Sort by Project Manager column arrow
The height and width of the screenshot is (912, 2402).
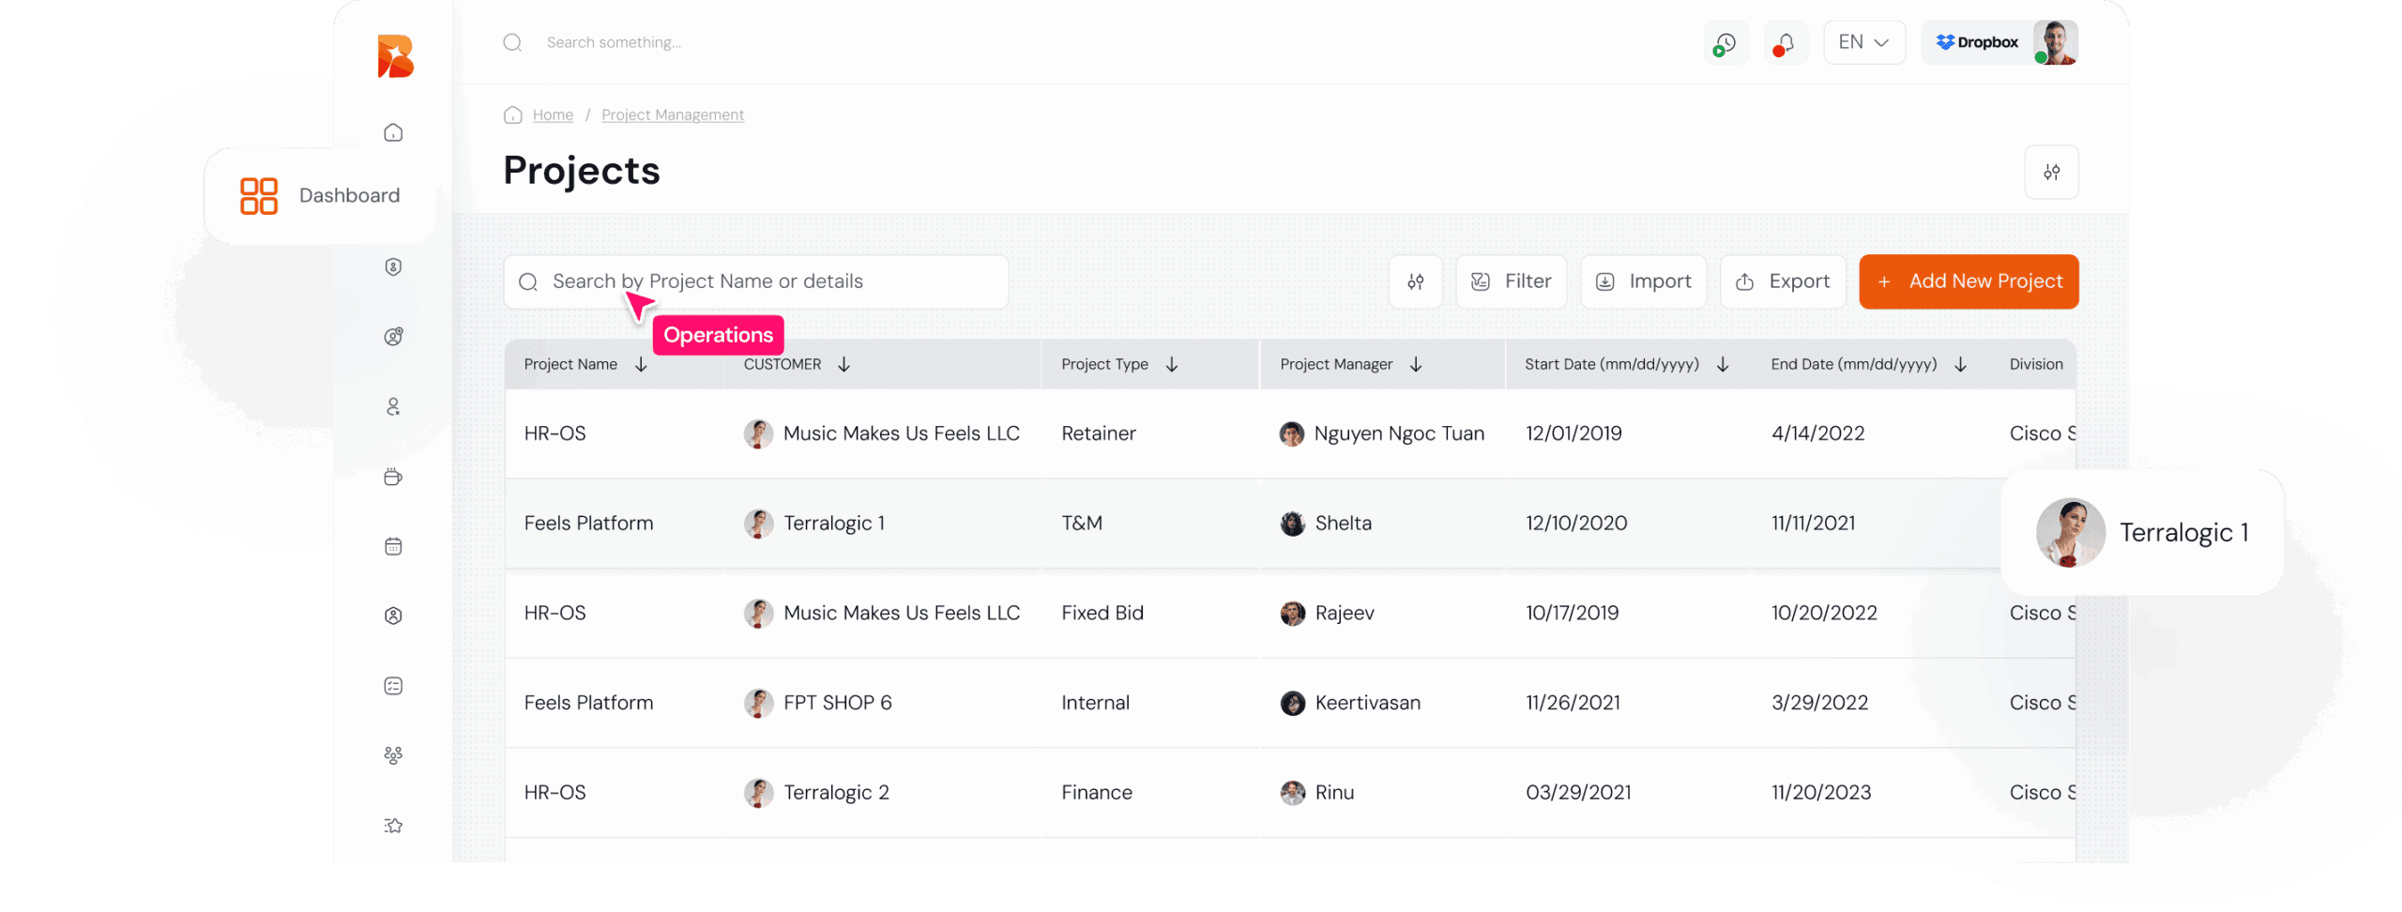coord(1416,365)
